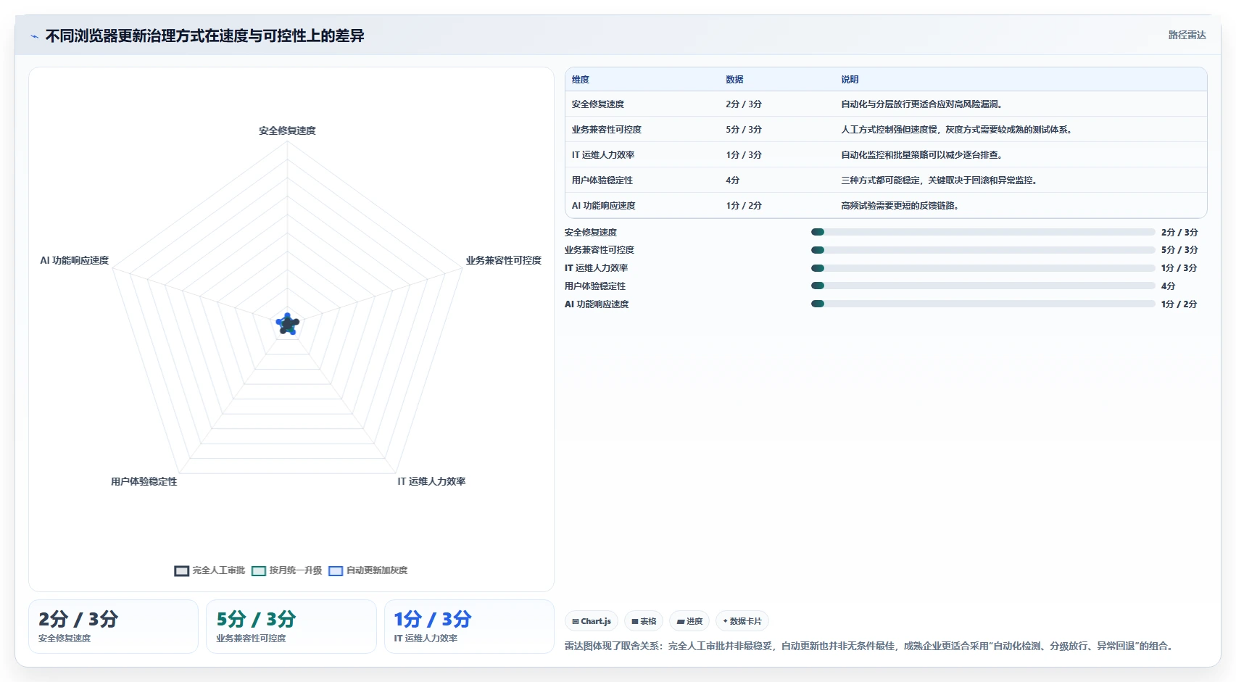Click the 维度 column header

(x=581, y=80)
